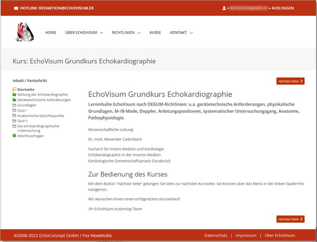Click folder icon next to Anatomische Gesichtspunkte

click(x=14, y=116)
